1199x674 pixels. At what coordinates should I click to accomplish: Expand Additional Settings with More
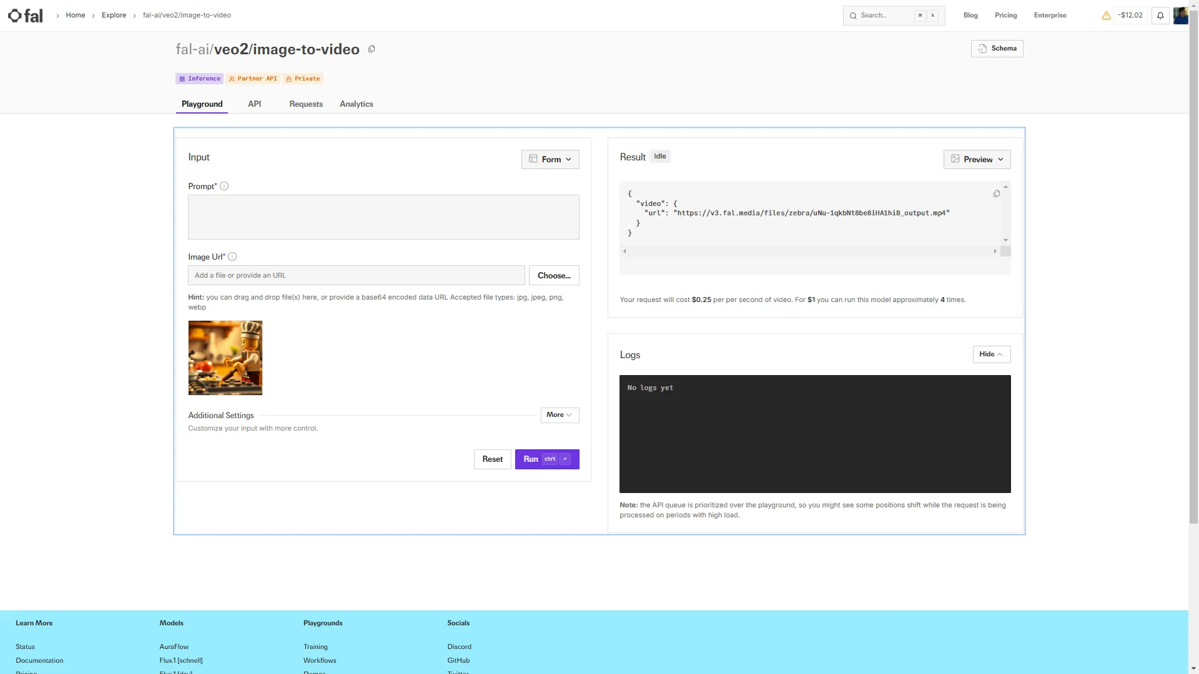pos(560,415)
